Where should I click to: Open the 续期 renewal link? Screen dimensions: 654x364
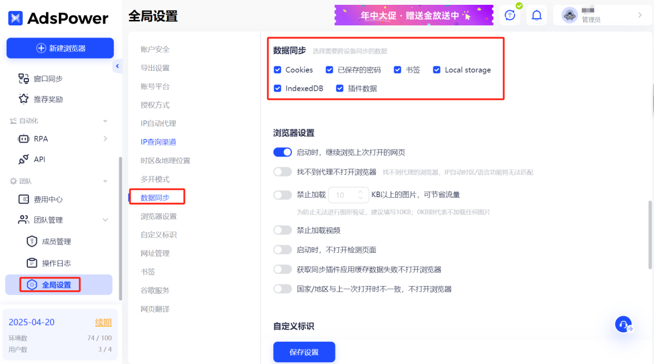[103, 322]
